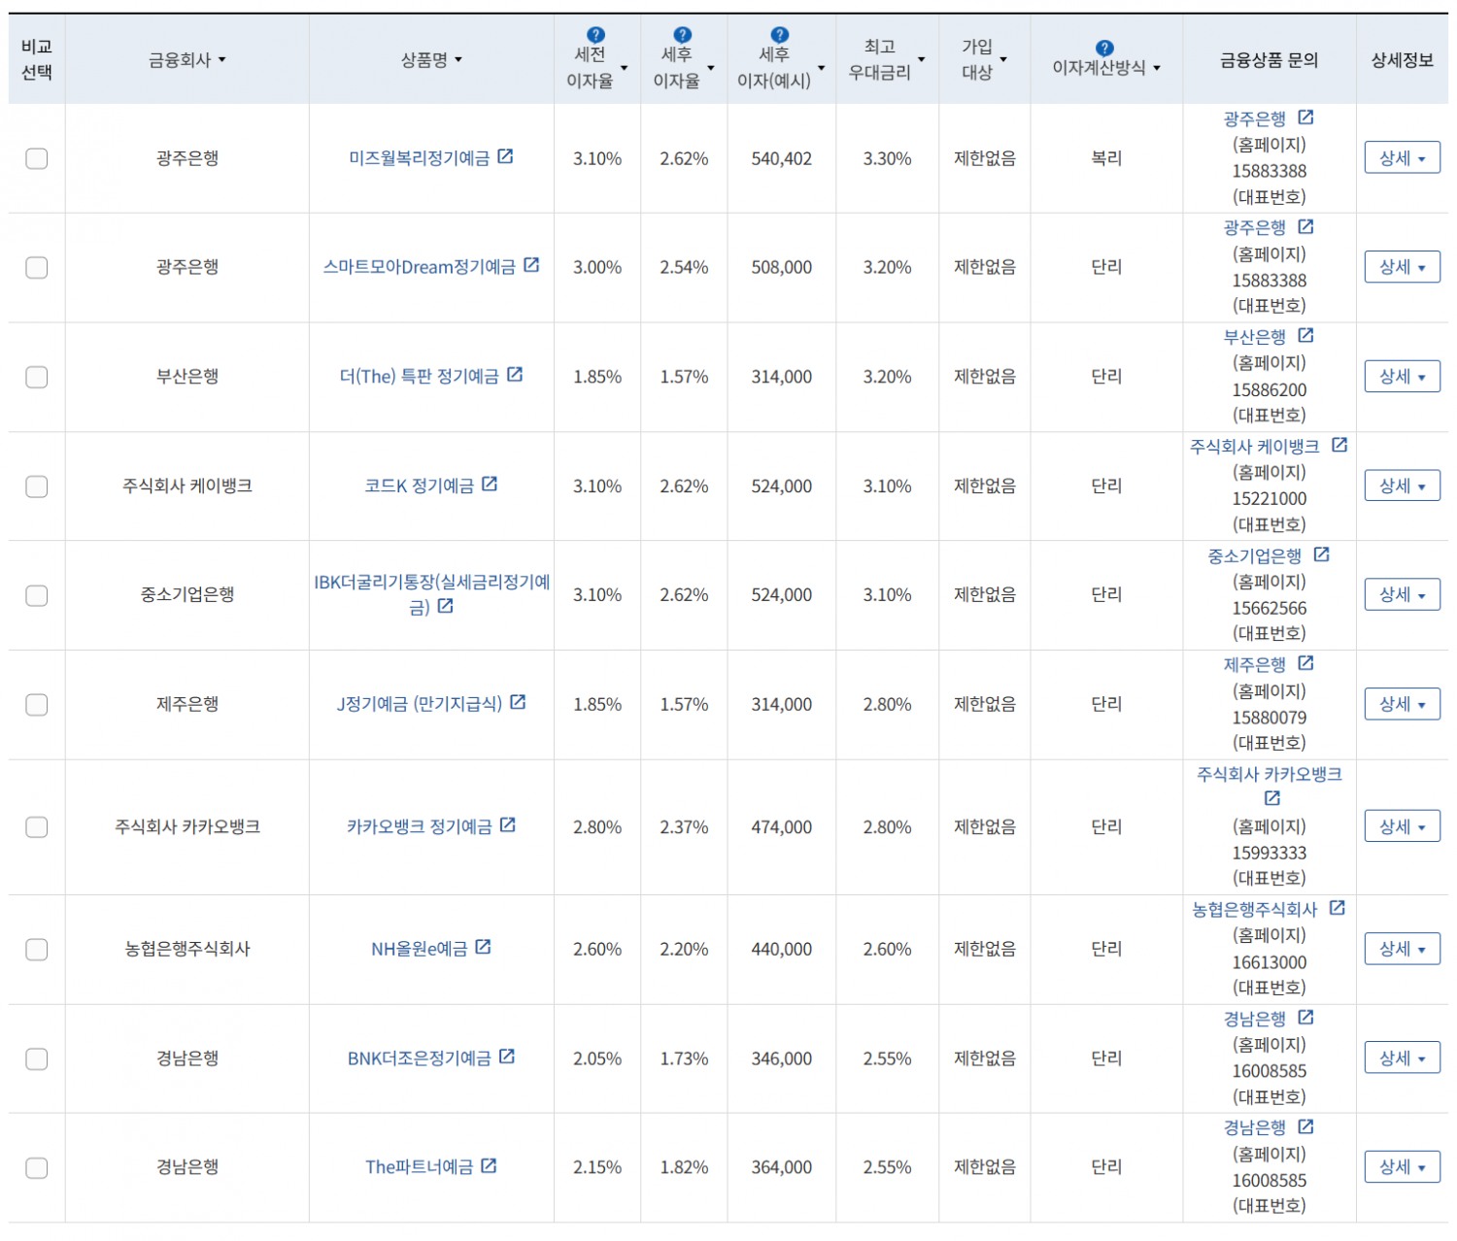Open 스마트모아Dream정기예금 product link
Image resolution: width=1457 pixels, height=1241 pixels.
click(x=420, y=267)
